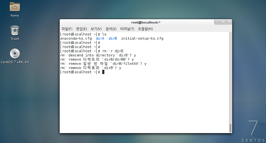Maximize the root@localhost terminal window

tap(223, 22)
